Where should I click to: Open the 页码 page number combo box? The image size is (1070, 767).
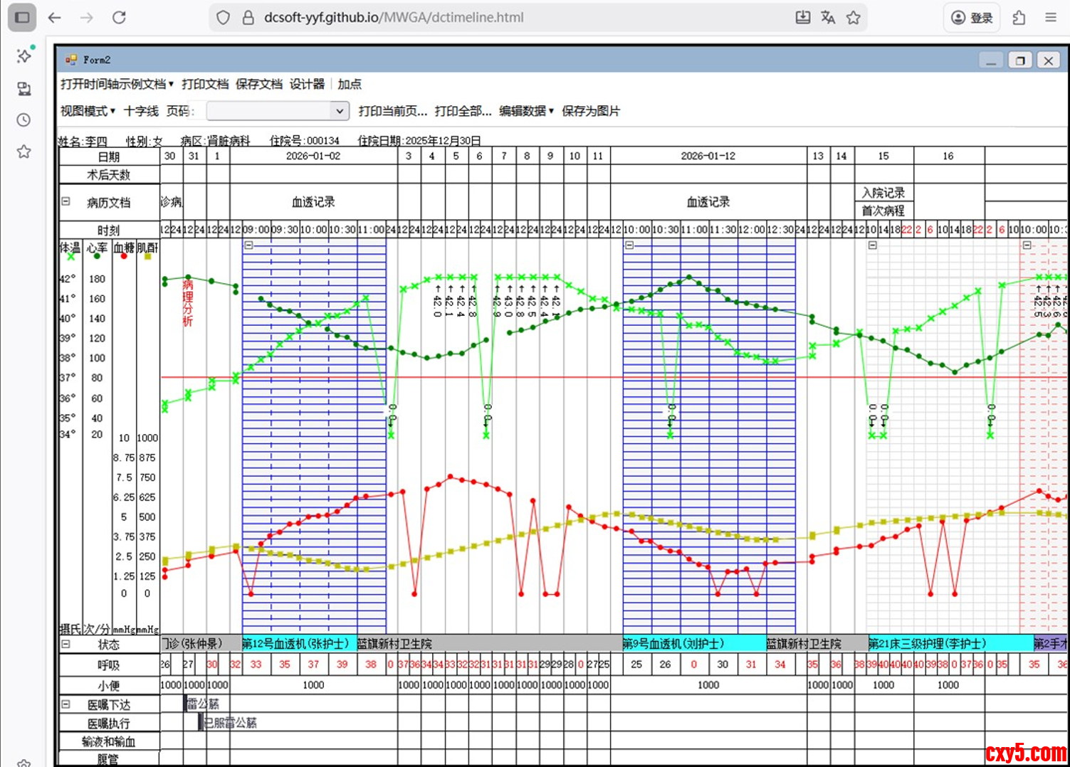[x=340, y=111]
